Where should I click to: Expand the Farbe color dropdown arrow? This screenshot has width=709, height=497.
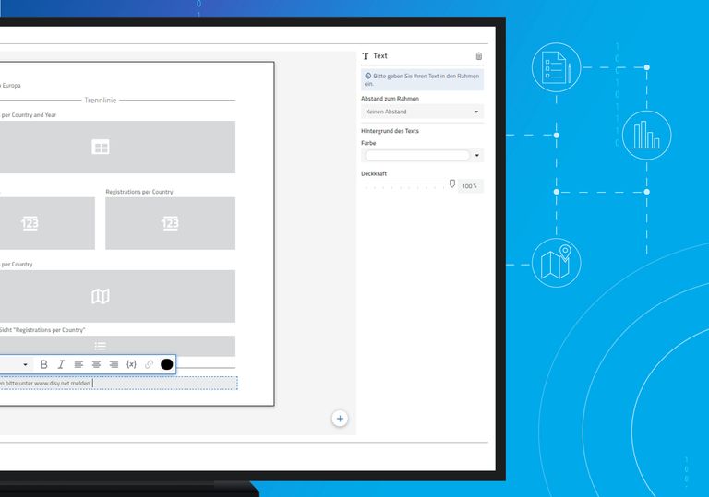(477, 156)
